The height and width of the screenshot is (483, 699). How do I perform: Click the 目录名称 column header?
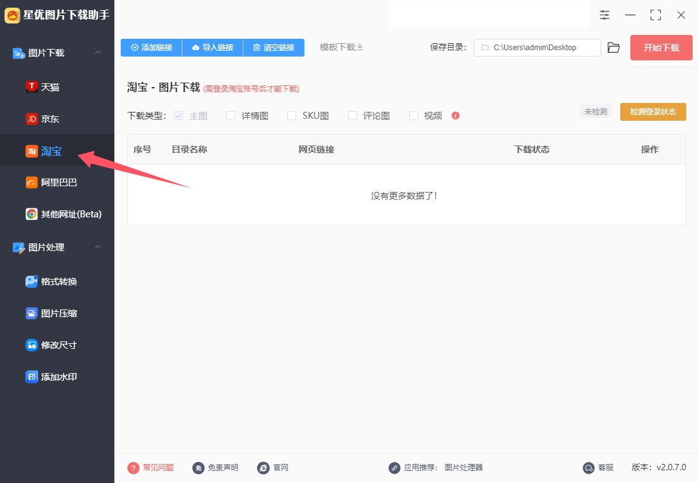tap(189, 149)
